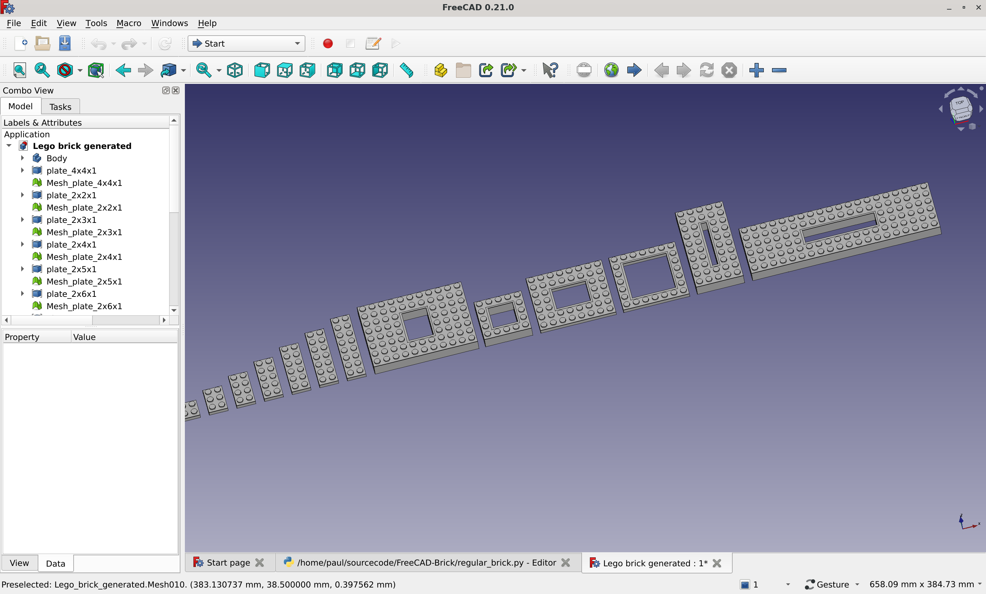Screen dimensions: 986x594
Task: Set bottom view icon
Action: 357,70
